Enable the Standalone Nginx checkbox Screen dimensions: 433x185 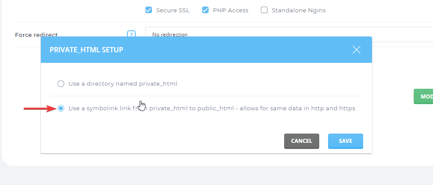click(264, 10)
